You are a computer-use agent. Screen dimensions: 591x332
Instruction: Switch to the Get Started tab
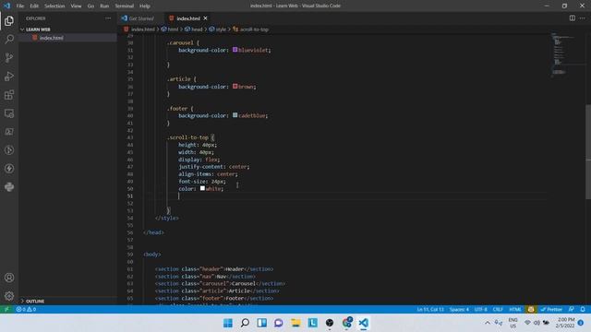coord(141,18)
